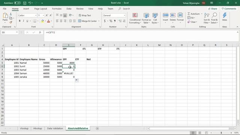
Task: Switch to the Data Validation sheet
Action: (x=55, y=128)
